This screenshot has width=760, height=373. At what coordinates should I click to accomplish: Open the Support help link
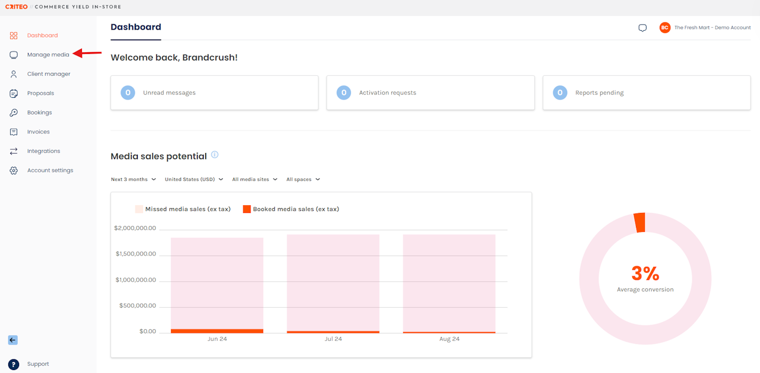[x=37, y=364]
